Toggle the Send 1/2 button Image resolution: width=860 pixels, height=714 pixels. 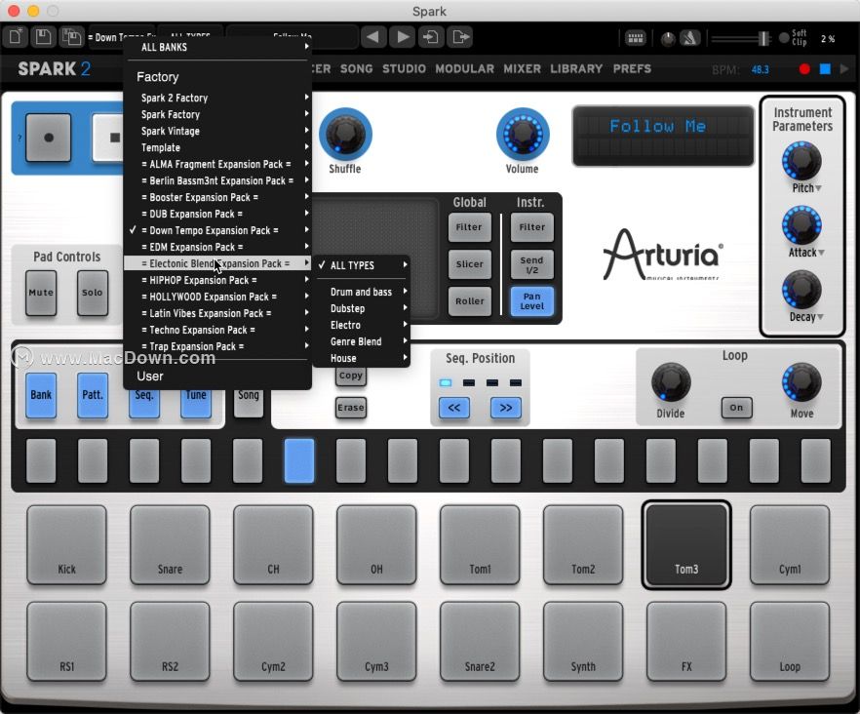532,264
